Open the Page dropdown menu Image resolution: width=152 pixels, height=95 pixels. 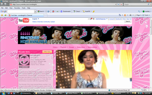(x=138, y=15)
